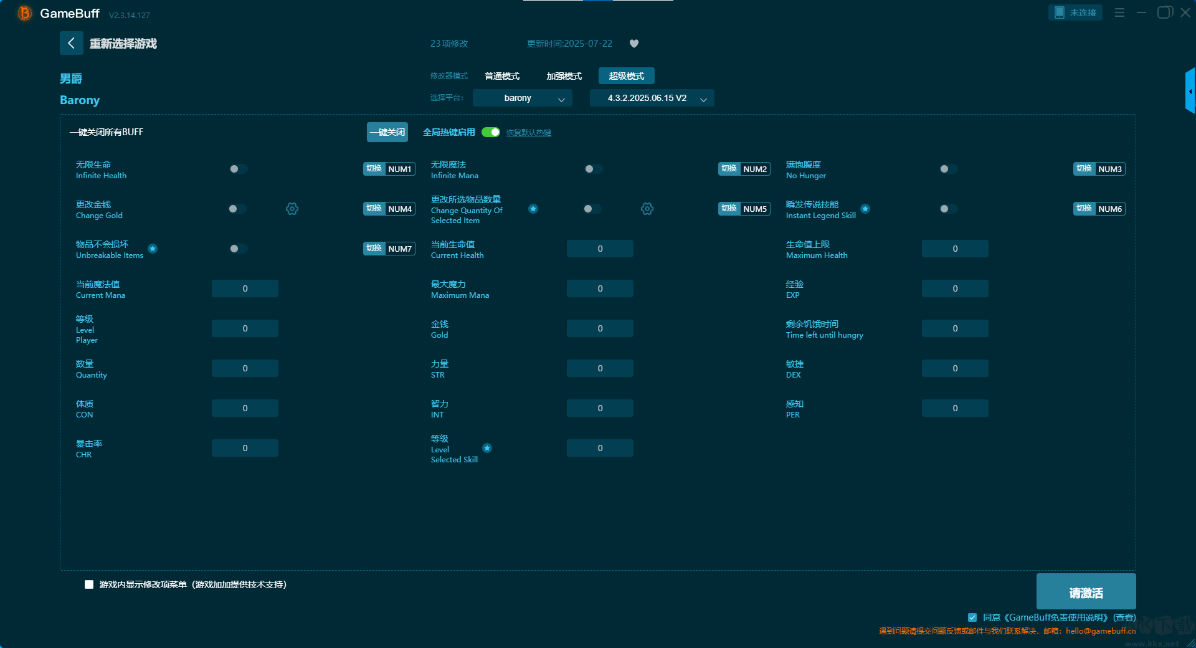The width and height of the screenshot is (1196, 648).
Task: Click star badge next to Instant Legend Skill
Action: pos(865,209)
